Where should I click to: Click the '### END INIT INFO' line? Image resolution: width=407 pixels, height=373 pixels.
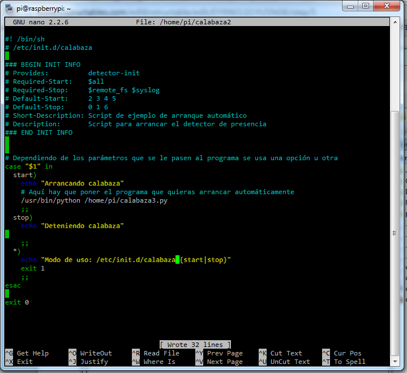click(39, 132)
